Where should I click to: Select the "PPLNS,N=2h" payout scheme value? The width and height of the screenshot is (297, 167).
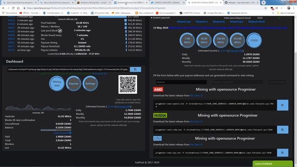click(x=82, y=50)
